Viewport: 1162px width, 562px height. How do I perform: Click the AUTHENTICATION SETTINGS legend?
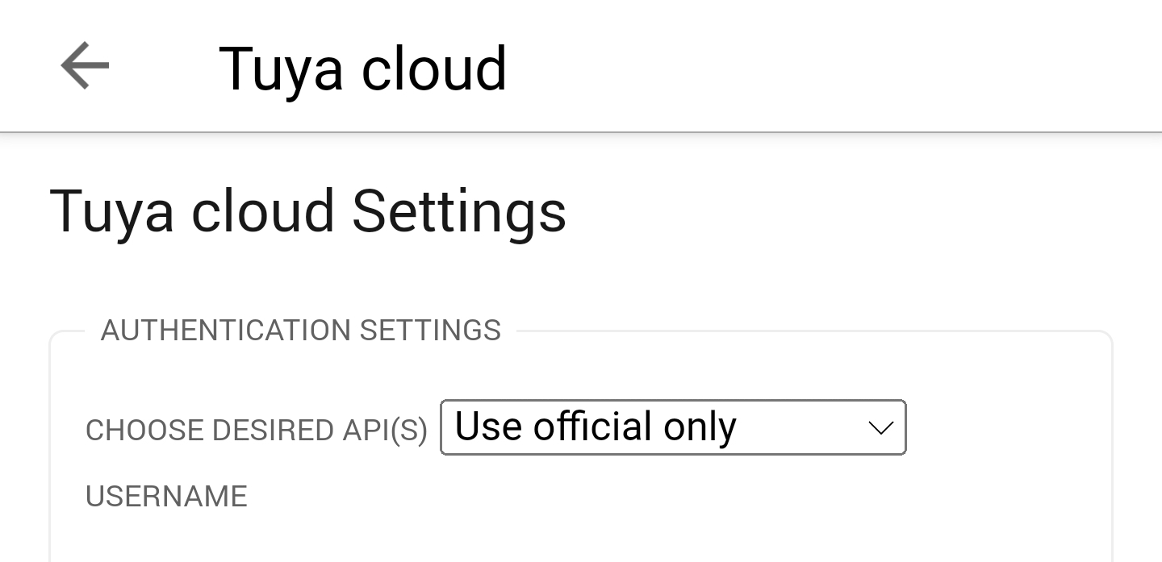pyautogui.click(x=300, y=331)
